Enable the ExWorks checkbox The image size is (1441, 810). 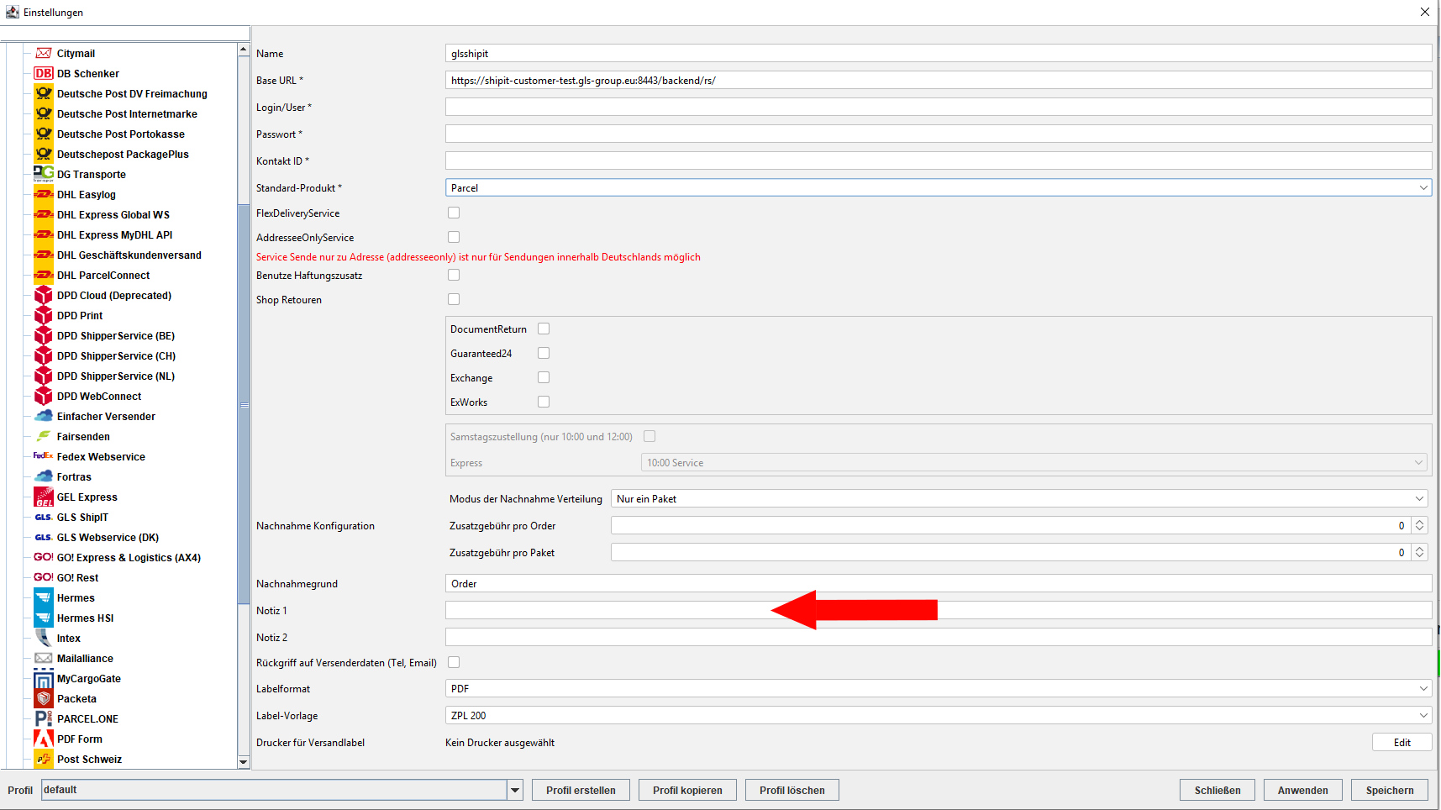click(544, 402)
